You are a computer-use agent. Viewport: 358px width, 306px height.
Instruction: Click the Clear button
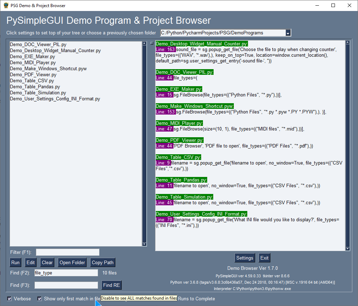pos(47,262)
